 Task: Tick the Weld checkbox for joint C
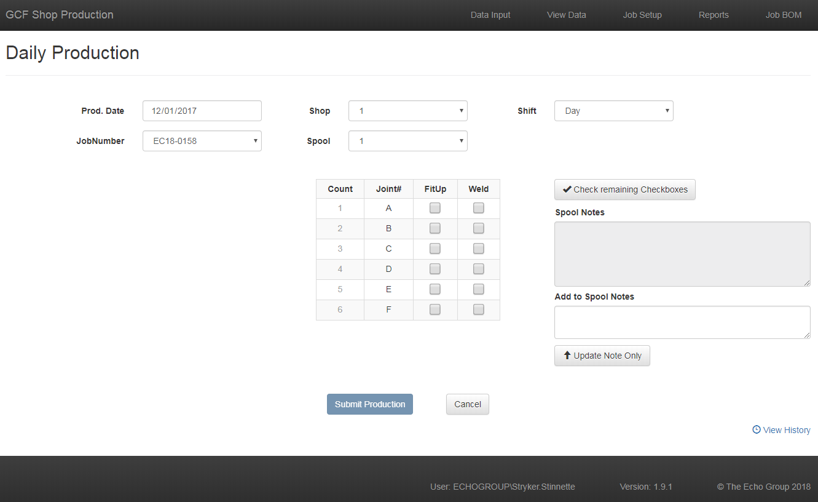point(479,249)
